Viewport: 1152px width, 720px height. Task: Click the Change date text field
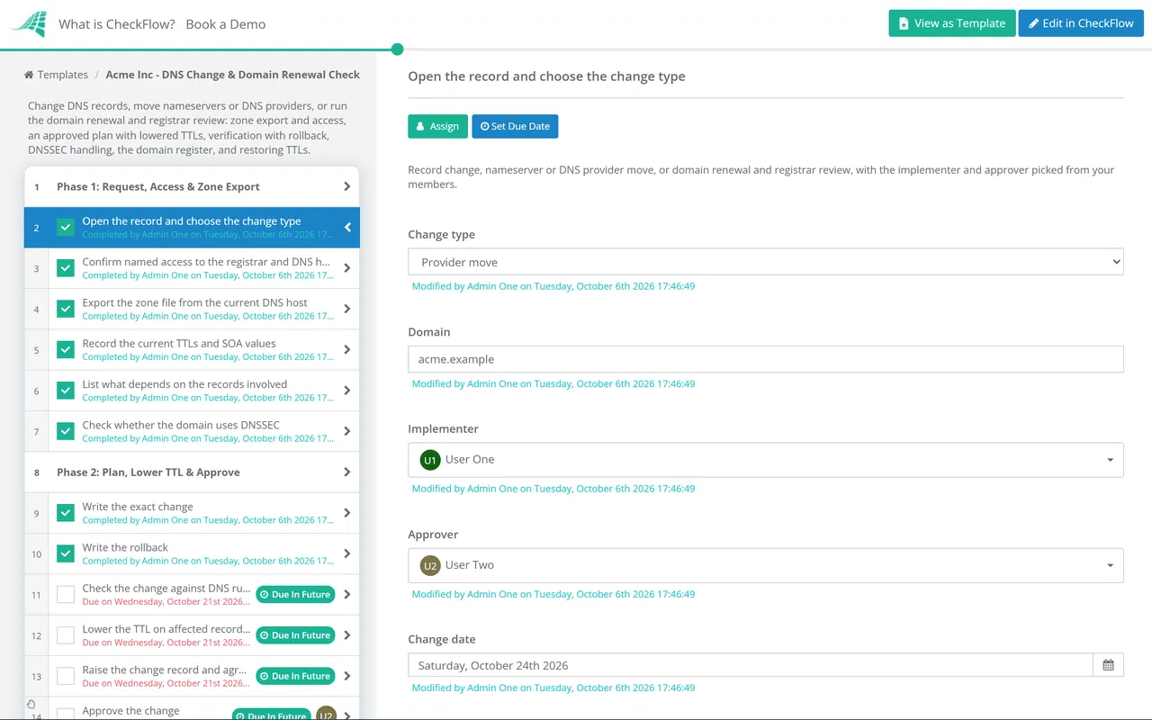tap(751, 665)
